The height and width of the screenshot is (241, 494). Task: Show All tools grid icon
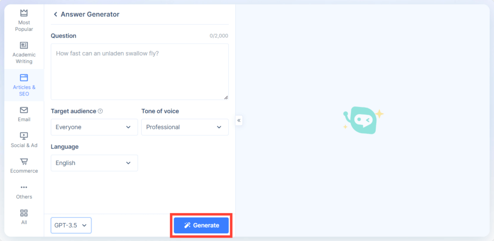(24, 213)
